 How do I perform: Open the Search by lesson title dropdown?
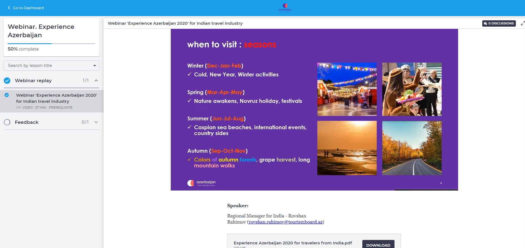51,66
